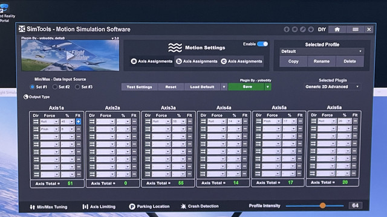The width and height of the screenshot is (387, 217).
Task: Open Axis1a Roll force dropdown
Action: 50,122
